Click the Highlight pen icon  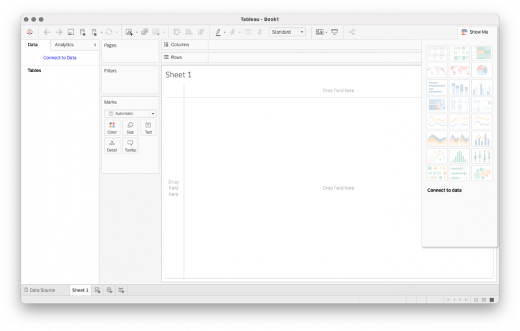[x=218, y=32]
